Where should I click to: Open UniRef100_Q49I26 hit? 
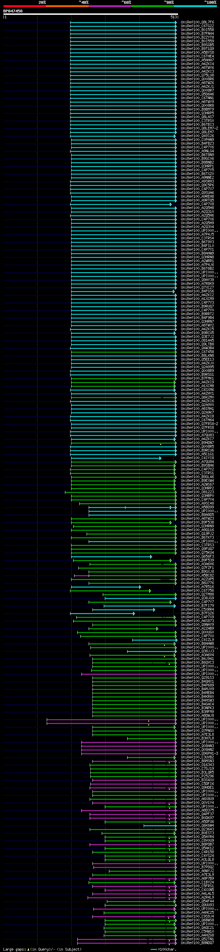[197, 136]
